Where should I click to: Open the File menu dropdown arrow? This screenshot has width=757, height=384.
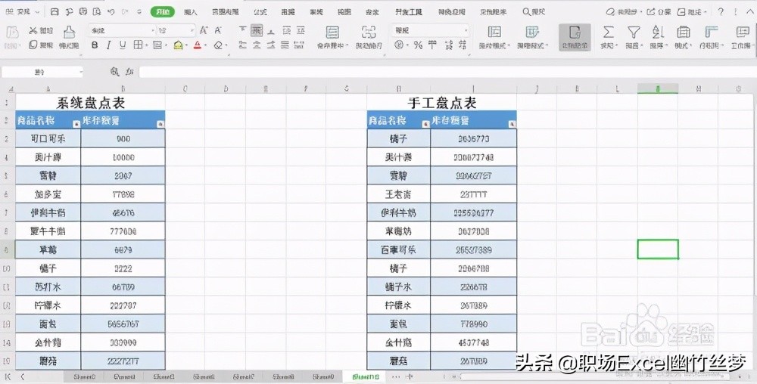[x=37, y=11]
